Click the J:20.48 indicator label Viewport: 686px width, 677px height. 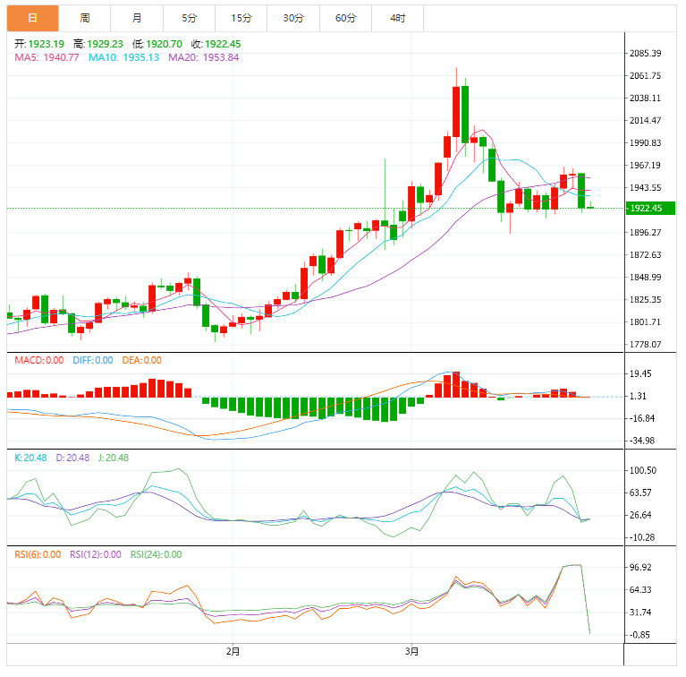(x=114, y=458)
